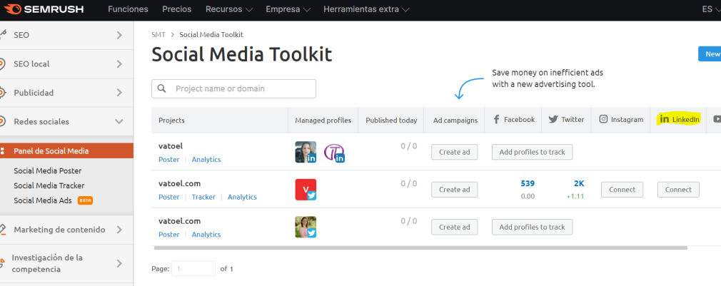Click the 539 Facebook audience value
This screenshot has width=721, height=286.
coord(528,183)
